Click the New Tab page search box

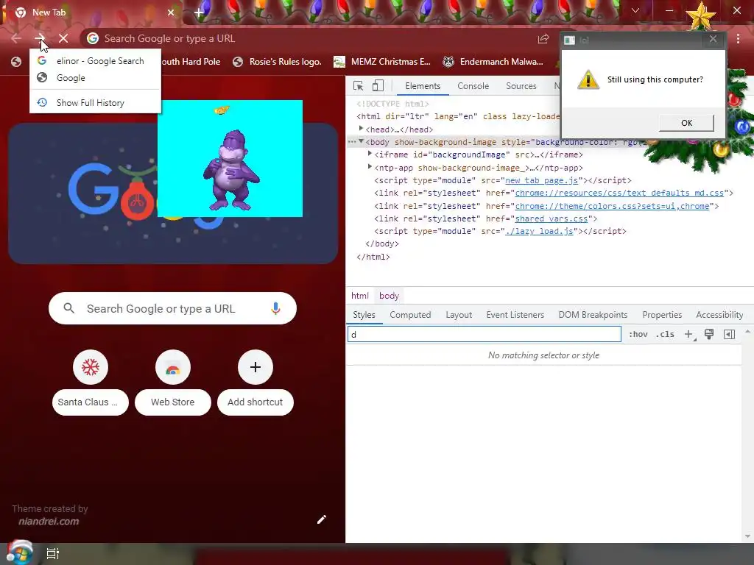[x=172, y=308]
